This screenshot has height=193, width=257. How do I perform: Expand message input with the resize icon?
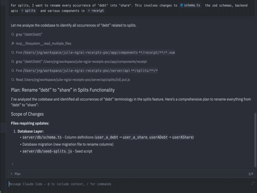253,183
